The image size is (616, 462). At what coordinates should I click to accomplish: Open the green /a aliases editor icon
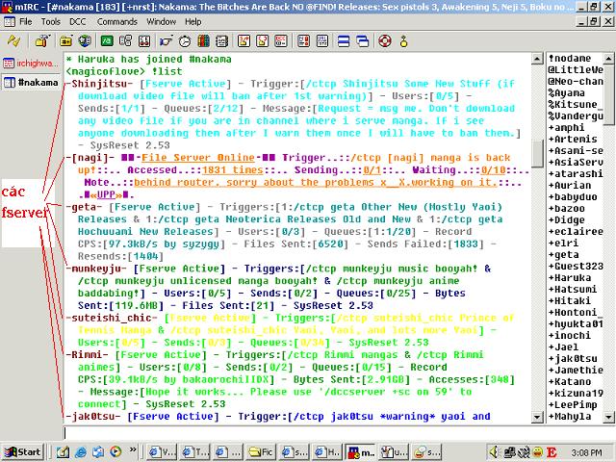click(x=107, y=40)
